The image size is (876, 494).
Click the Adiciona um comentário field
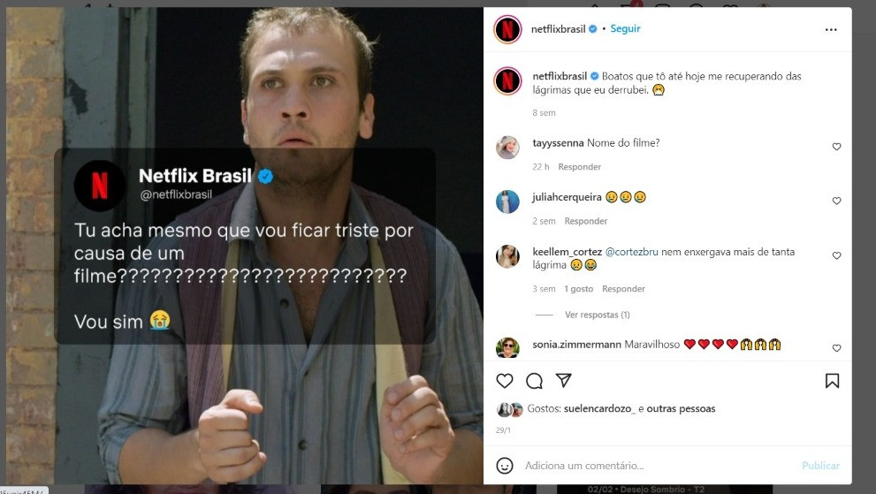click(x=659, y=466)
